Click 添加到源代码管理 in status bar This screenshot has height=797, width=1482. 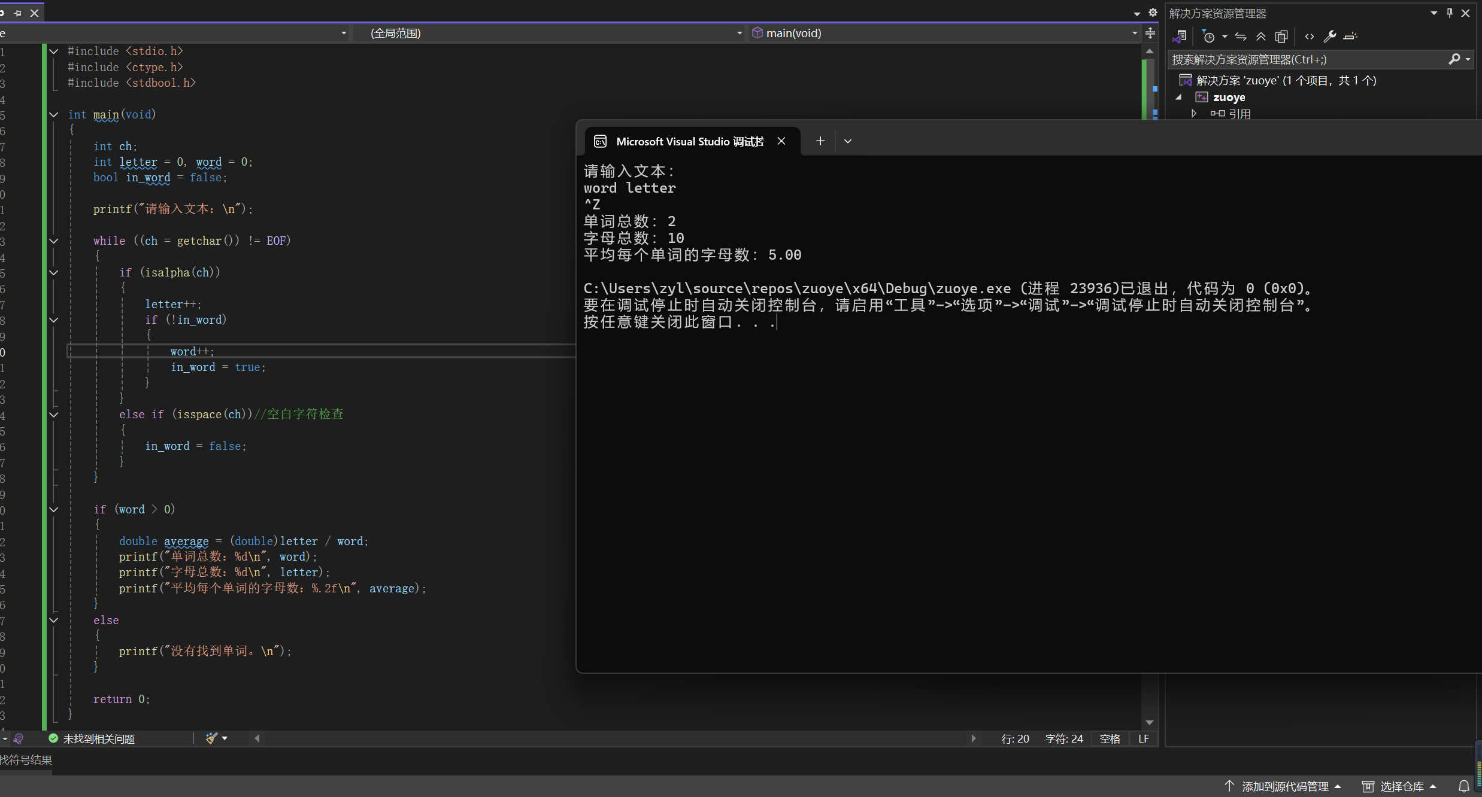1284,786
